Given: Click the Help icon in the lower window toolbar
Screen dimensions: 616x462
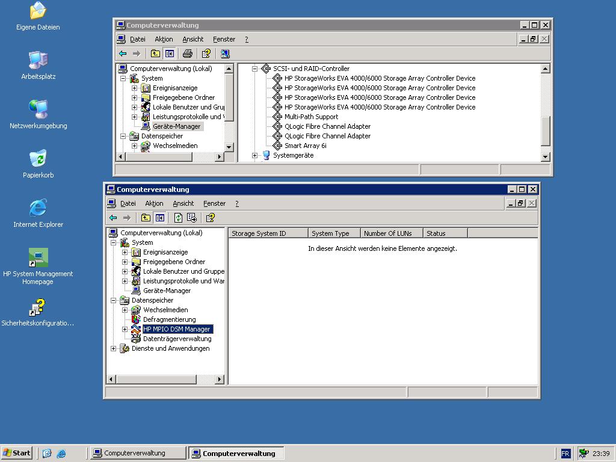Looking at the screenshot, I should pyautogui.click(x=211, y=218).
